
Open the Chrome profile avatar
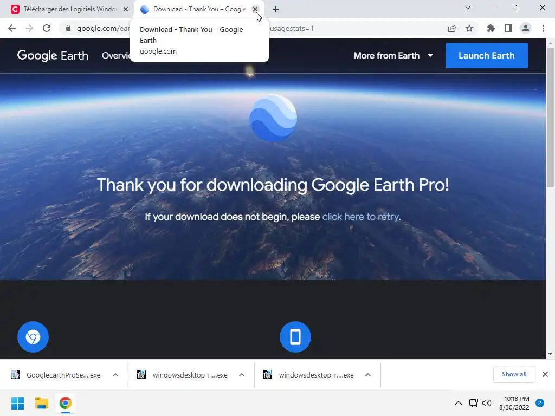(526, 28)
